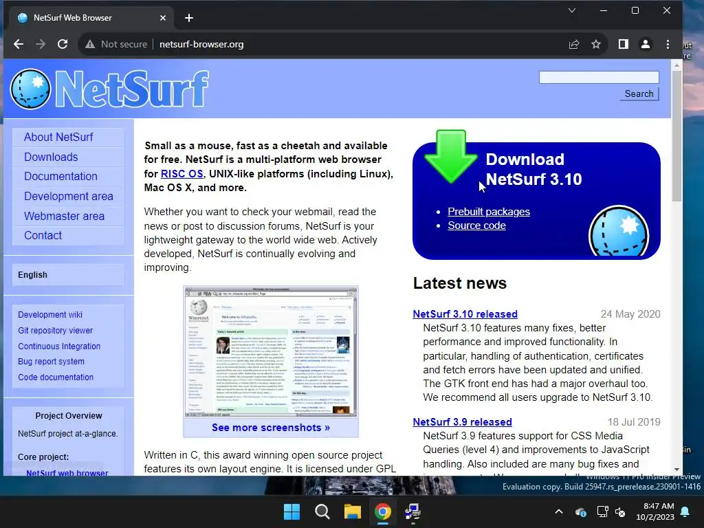Close the NetSurf Web Browser tab

coord(163,18)
